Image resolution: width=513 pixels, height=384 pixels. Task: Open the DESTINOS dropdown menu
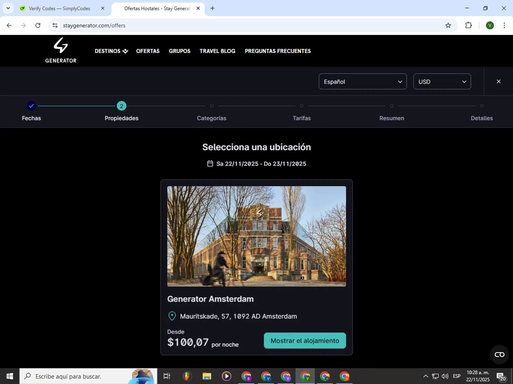(x=111, y=51)
